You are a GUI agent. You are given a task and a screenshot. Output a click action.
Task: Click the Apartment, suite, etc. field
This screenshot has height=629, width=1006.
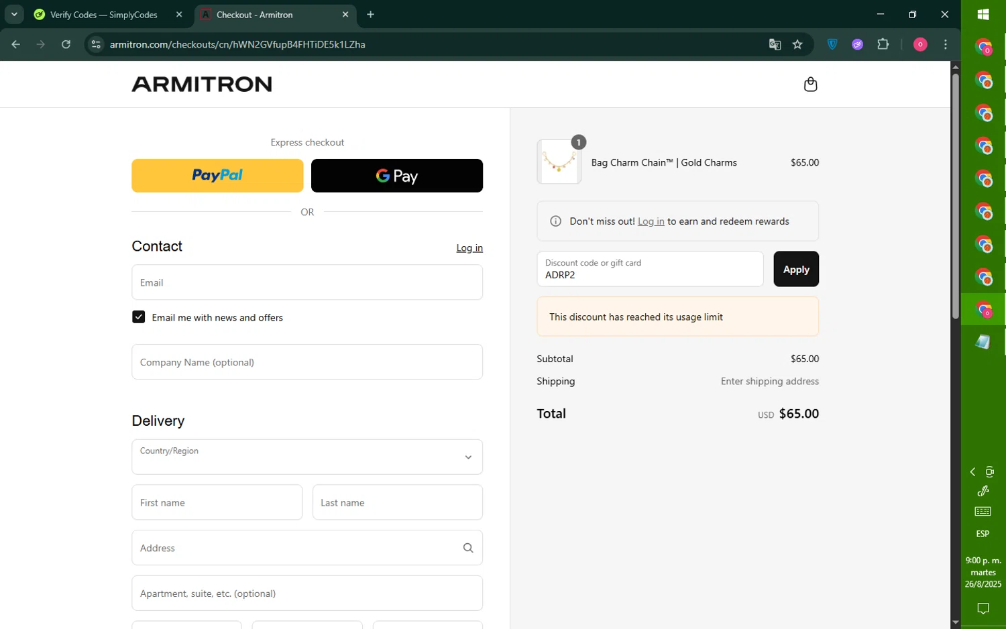(x=307, y=593)
